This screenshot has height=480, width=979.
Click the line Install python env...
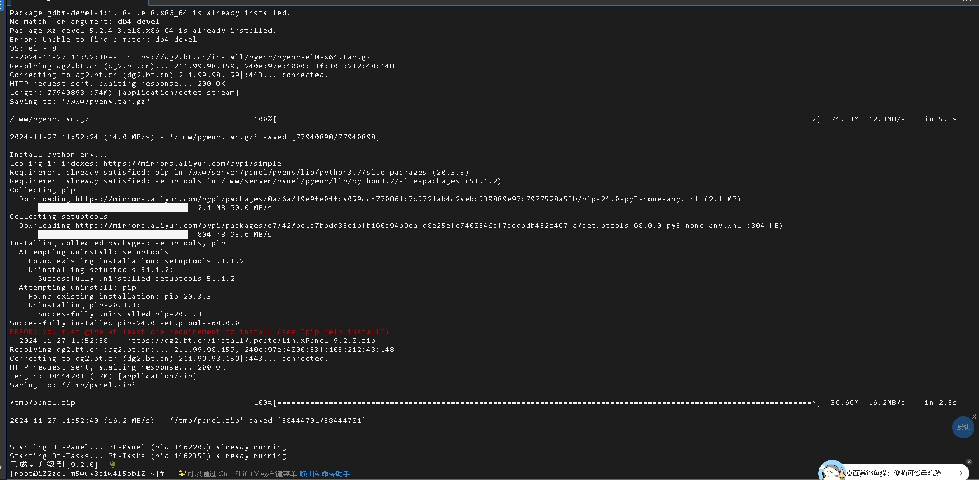(x=58, y=154)
